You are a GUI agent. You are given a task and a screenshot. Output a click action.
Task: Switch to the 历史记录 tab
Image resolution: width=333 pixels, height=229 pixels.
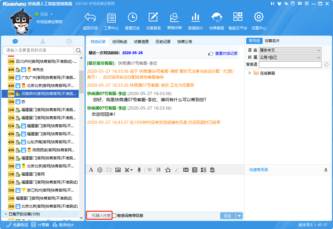pyautogui.click(x=163, y=41)
